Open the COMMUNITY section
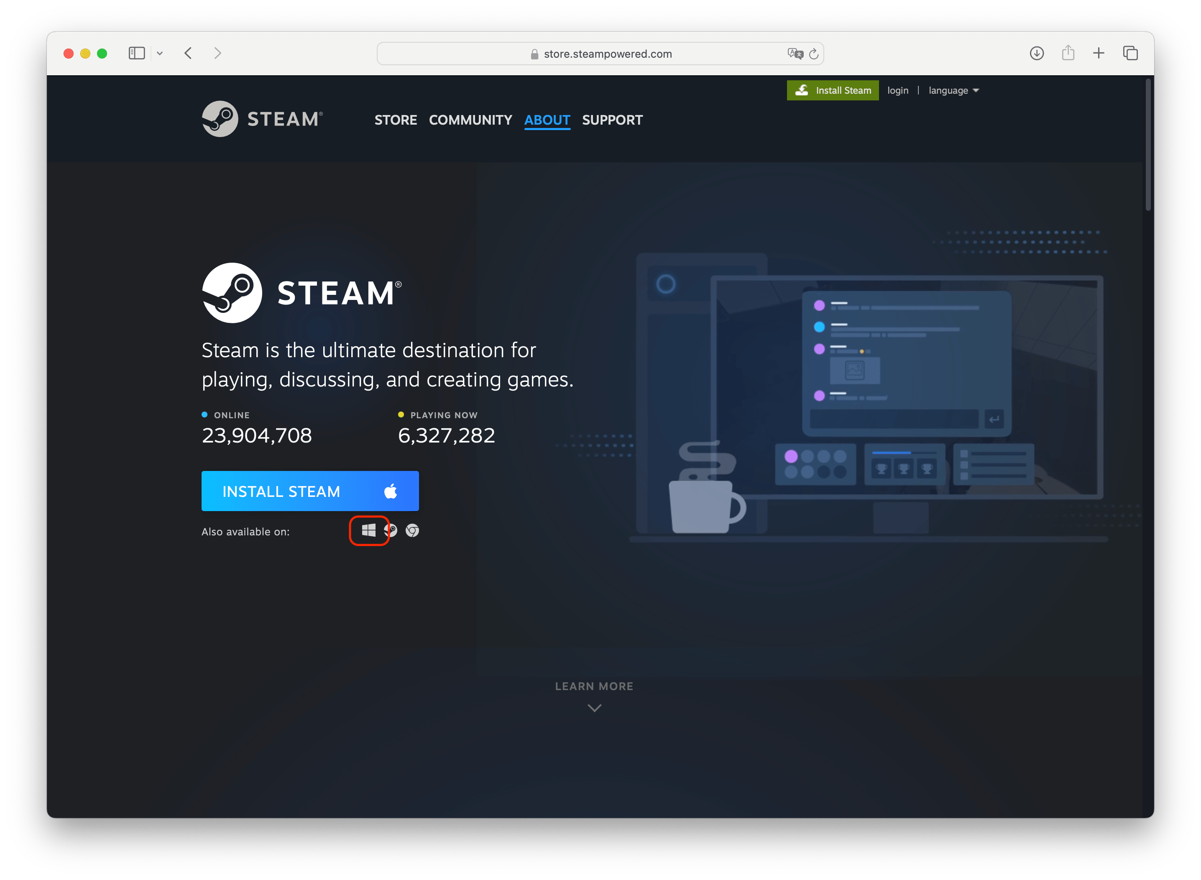Screen dimensions: 1201x880 pos(470,120)
